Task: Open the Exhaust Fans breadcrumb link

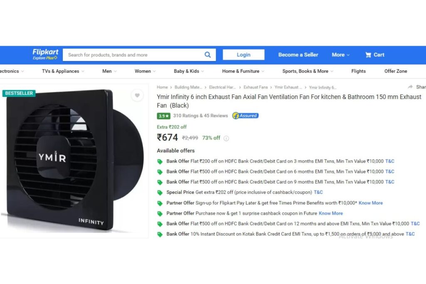Action: pos(255,87)
